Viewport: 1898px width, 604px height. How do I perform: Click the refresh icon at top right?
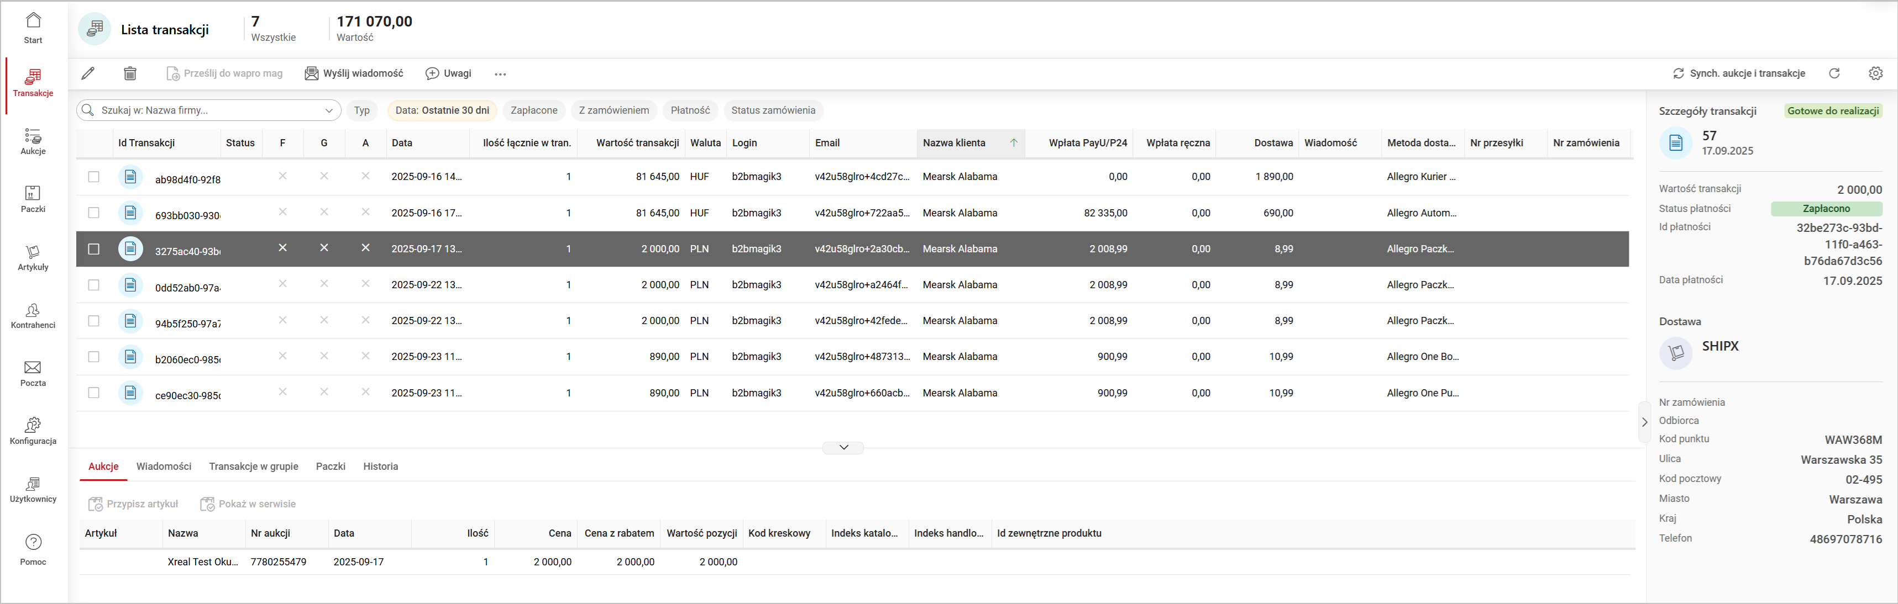pos(1834,73)
